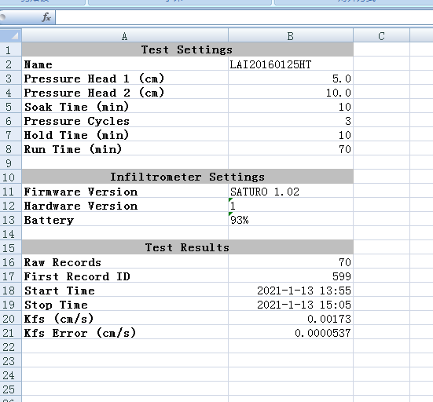The width and height of the screenshot is (433, 402).
Task: Select column C header
Action: coord(381,36)
